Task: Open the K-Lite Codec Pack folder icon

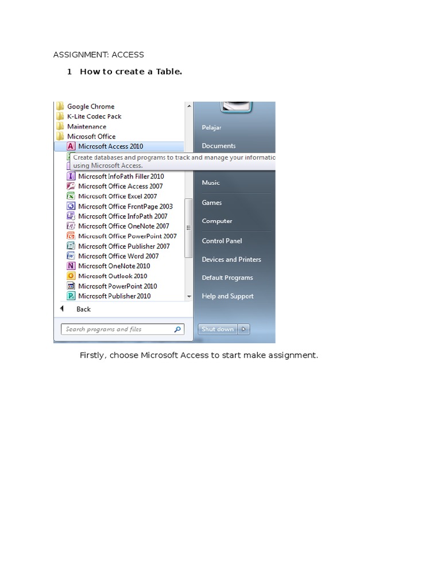Action: [60, 116]
